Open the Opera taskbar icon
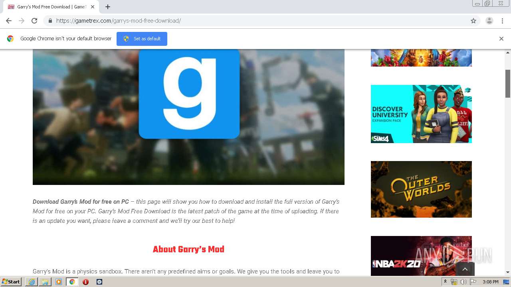The width and height of the screenshot is (511, 287). (x=85, y=282)
